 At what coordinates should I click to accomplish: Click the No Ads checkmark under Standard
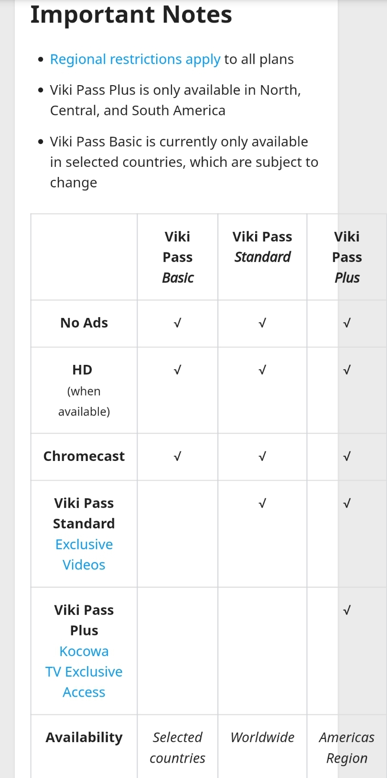coord(262,323)
